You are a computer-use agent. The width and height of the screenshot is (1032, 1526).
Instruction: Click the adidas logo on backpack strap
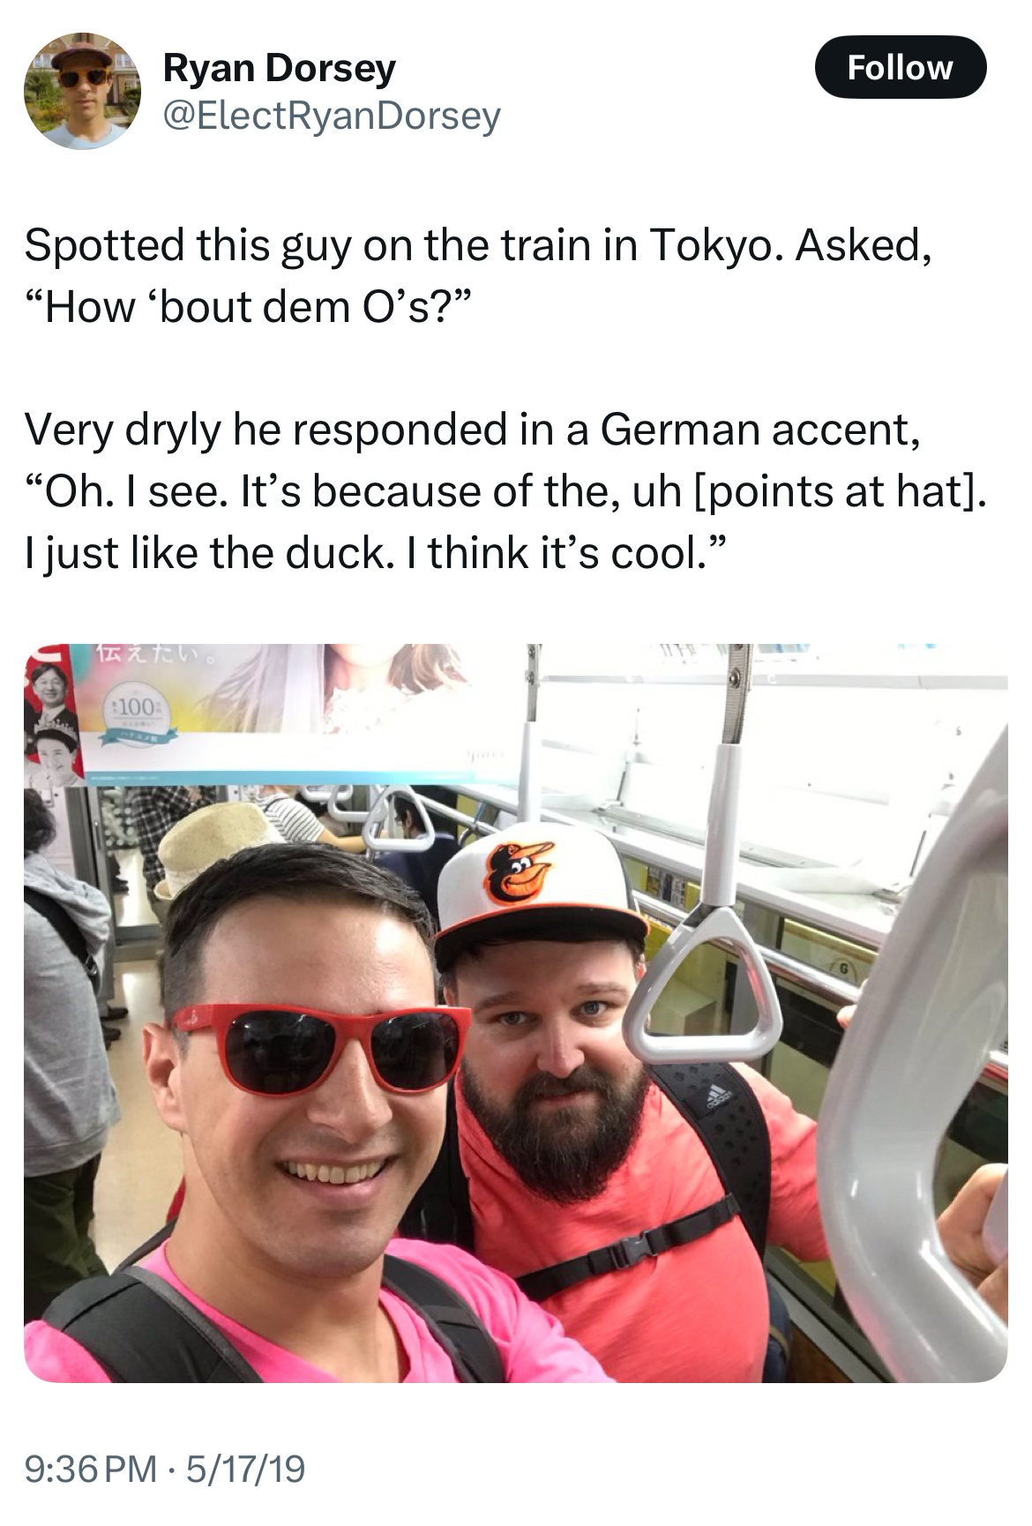(717, 1096)
